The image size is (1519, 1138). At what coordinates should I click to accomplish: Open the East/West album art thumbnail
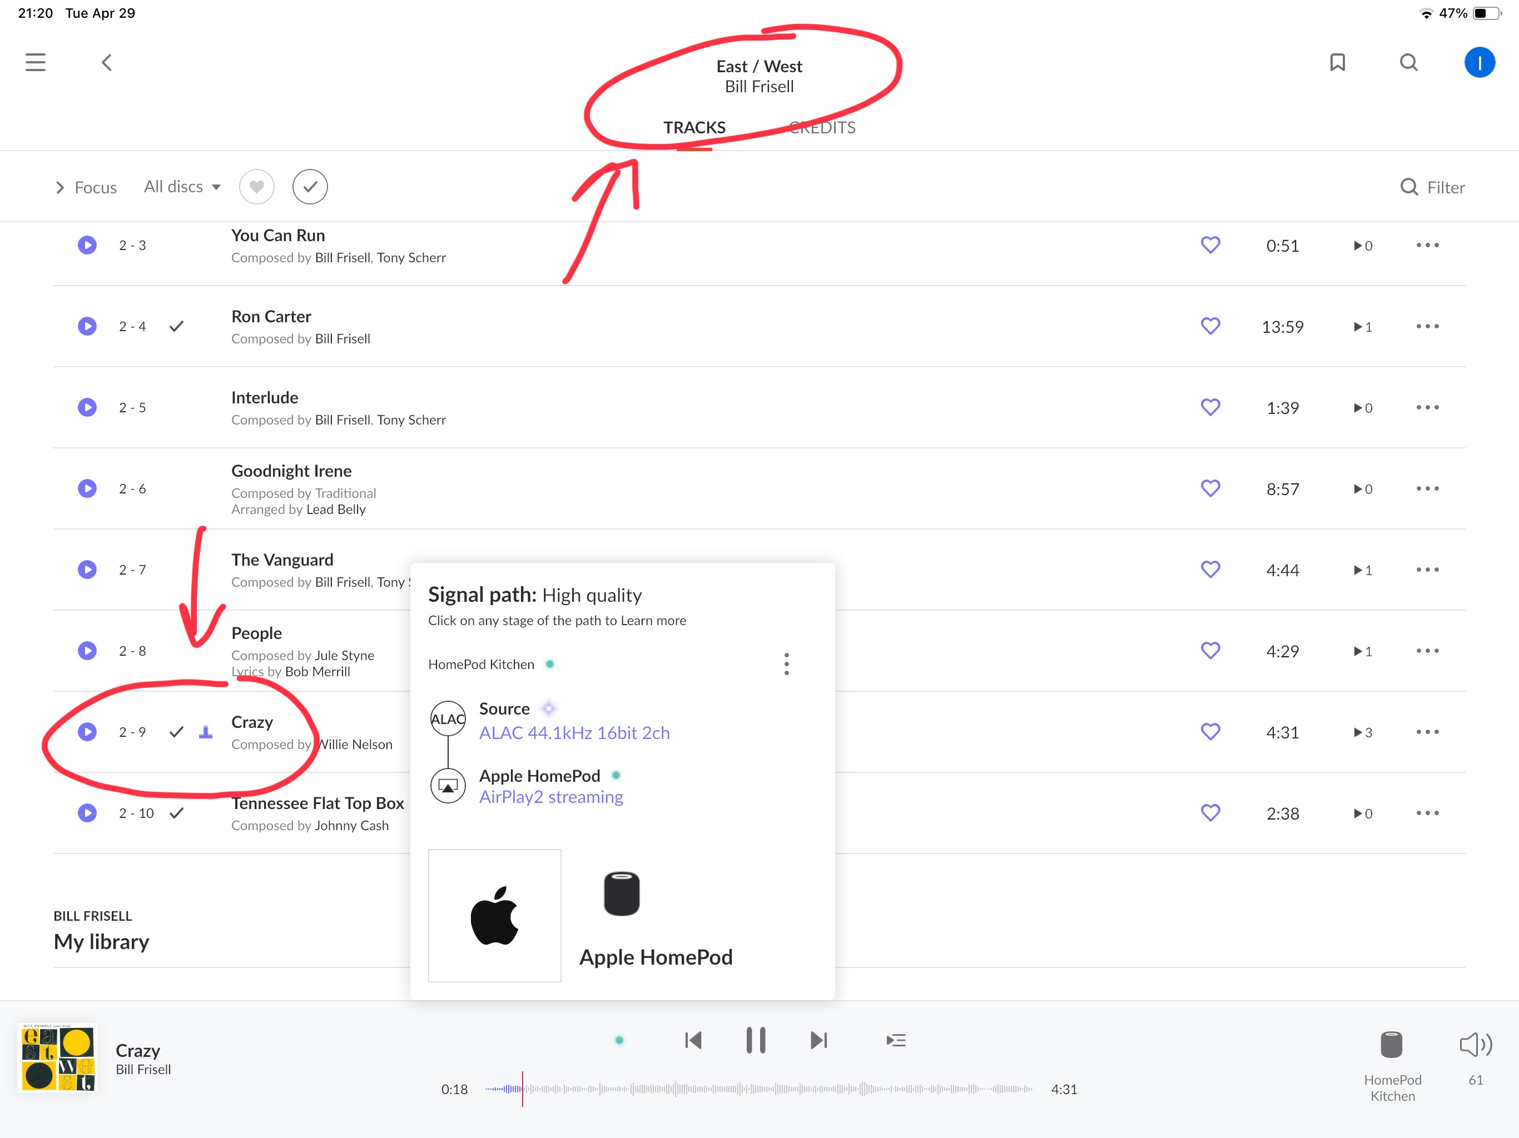tap(58, 1057)
